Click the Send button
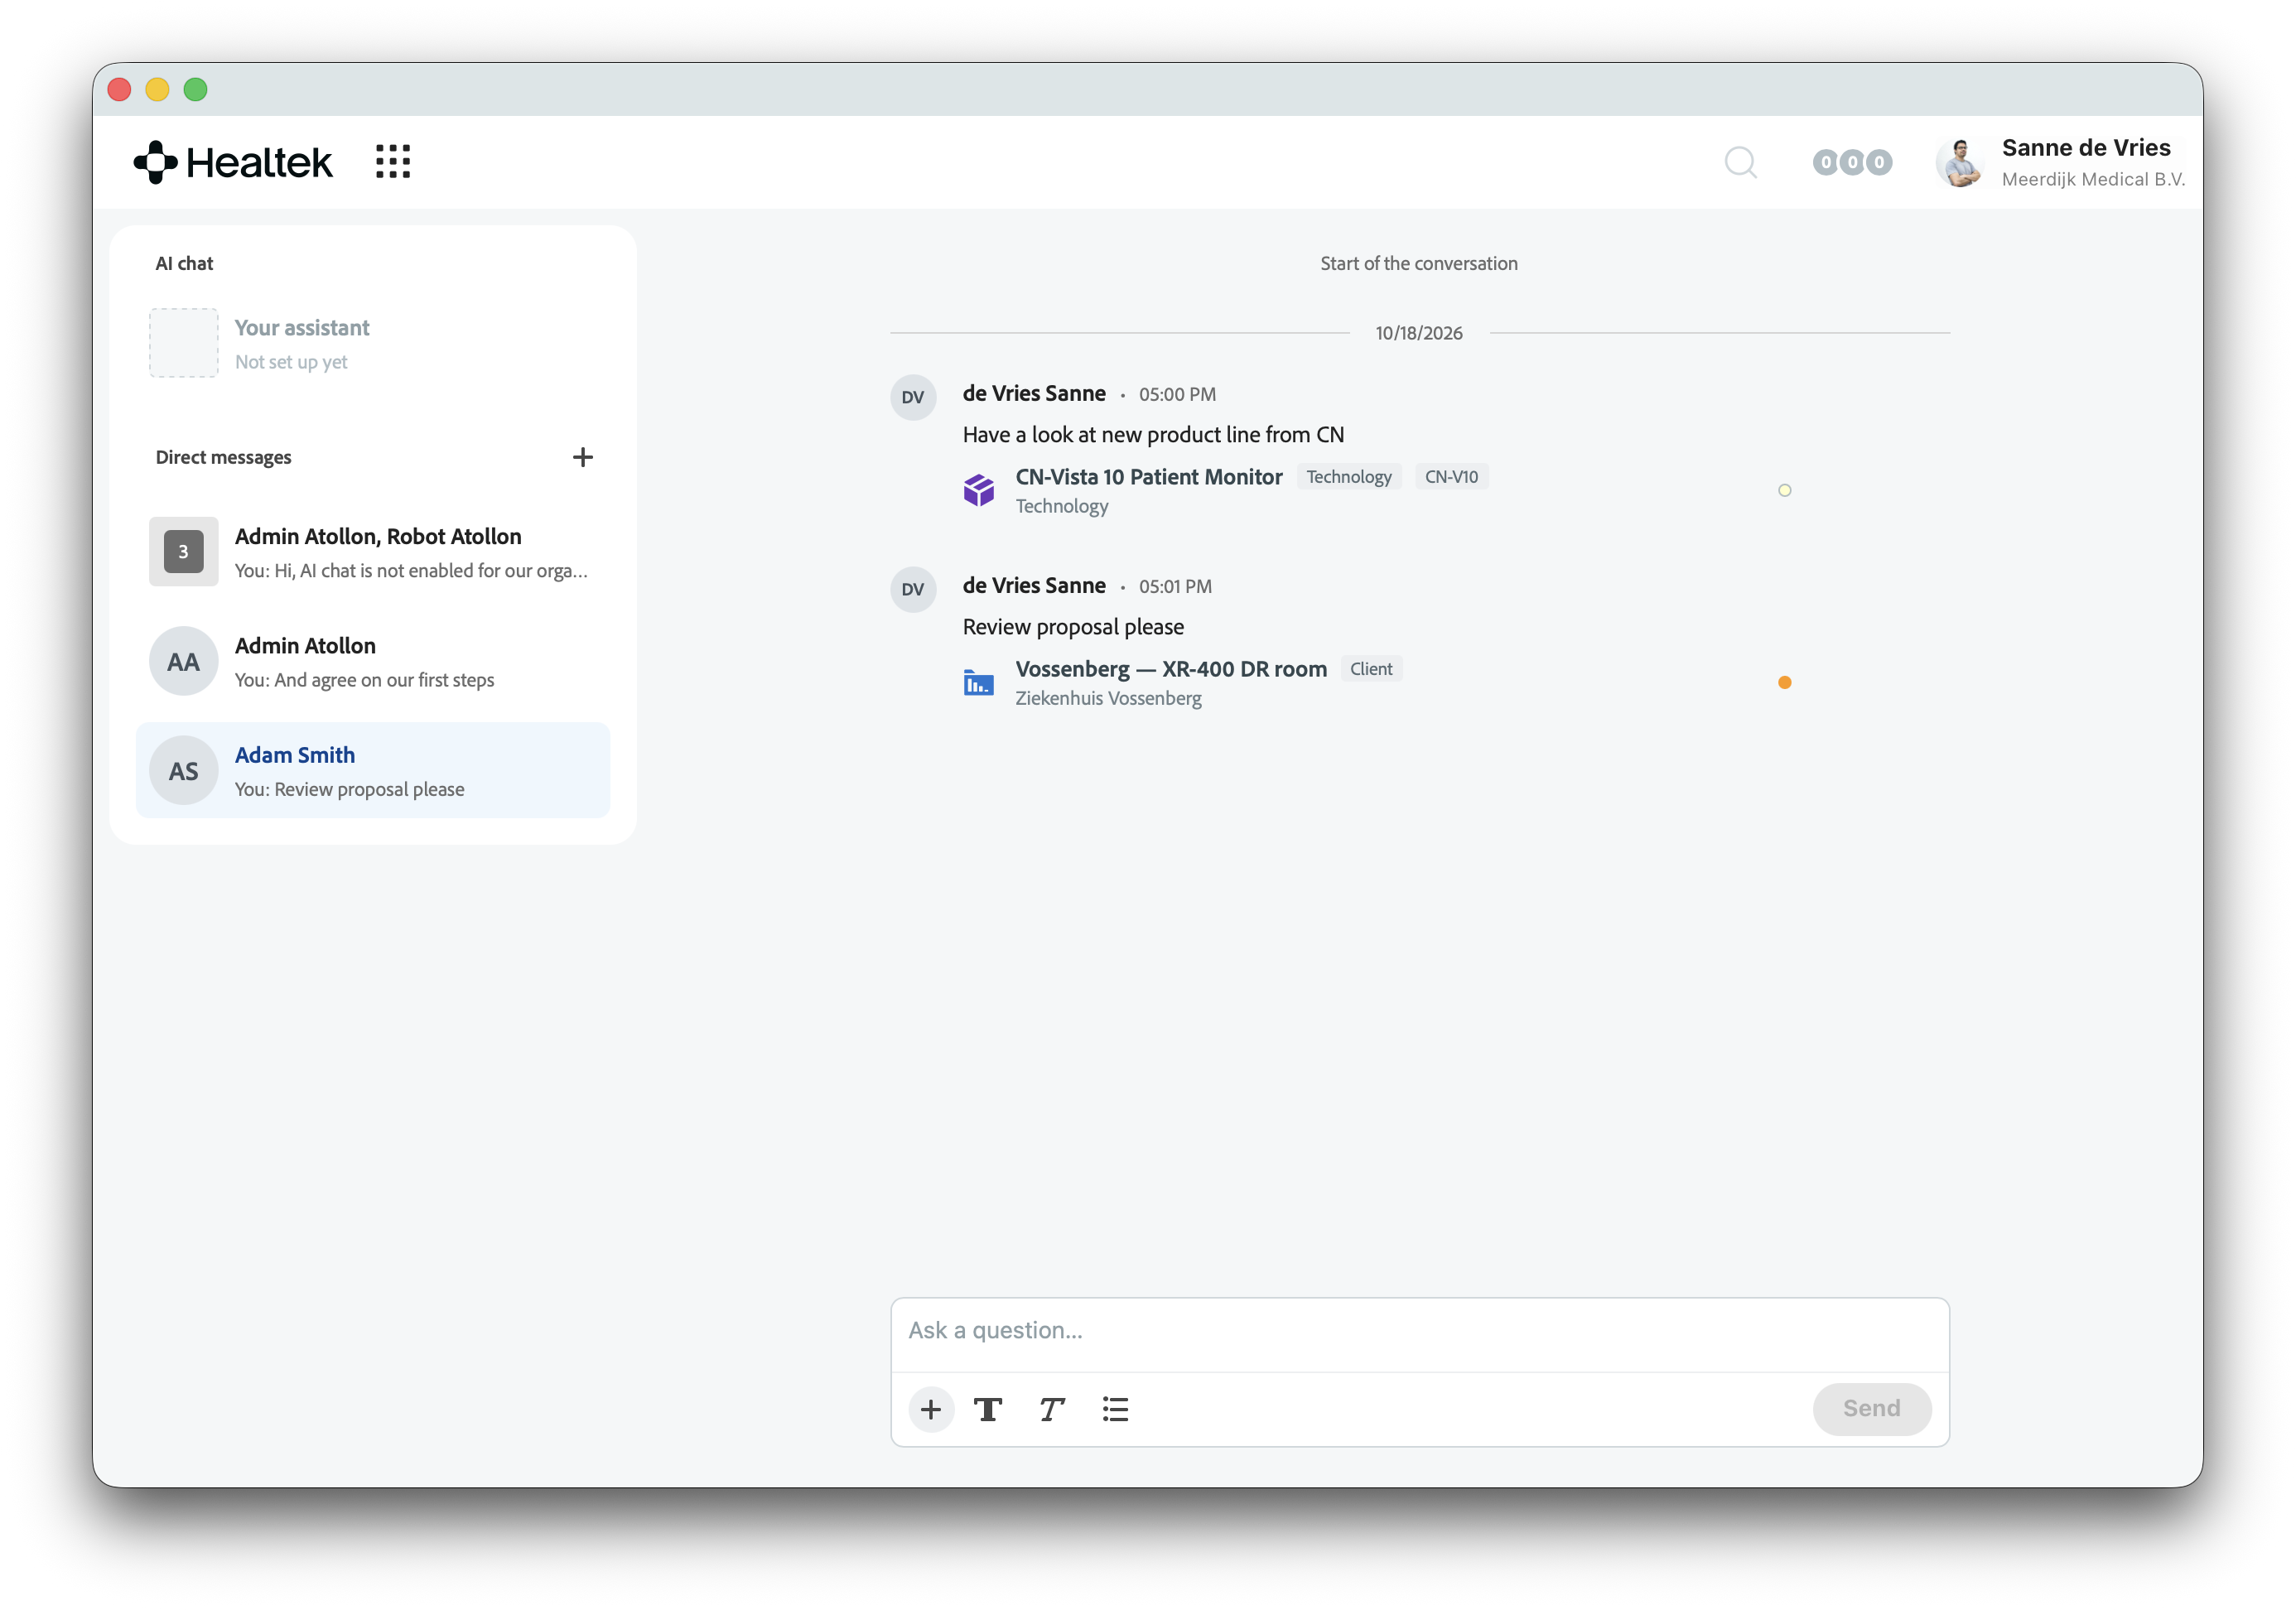The width and height of the screenshot is (2296, 1610). click(x=1871, y=1409)
